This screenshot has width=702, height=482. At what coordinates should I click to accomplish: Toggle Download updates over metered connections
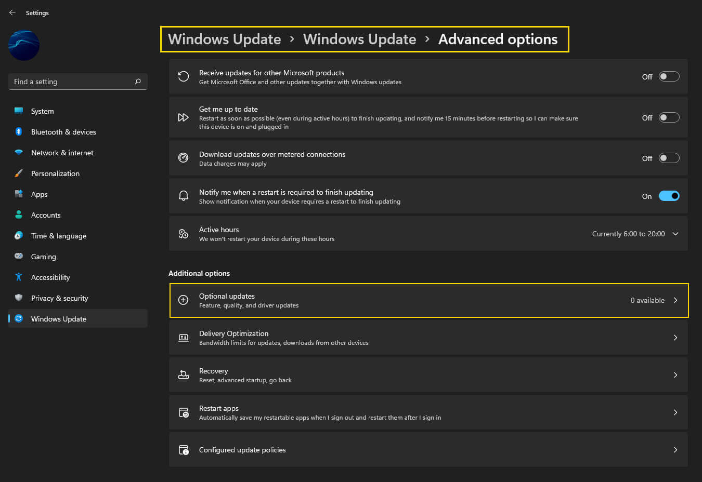pos(669,158)
